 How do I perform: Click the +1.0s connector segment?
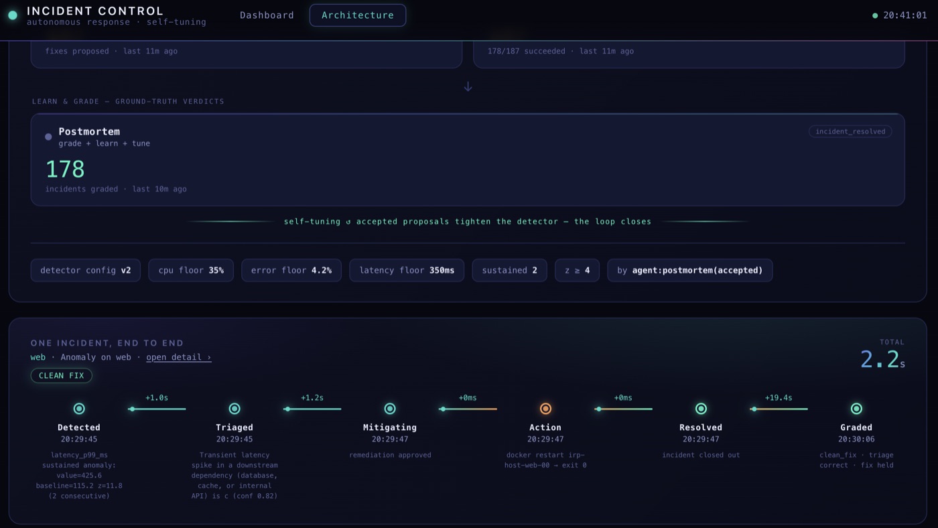click(x=157, y=409)
